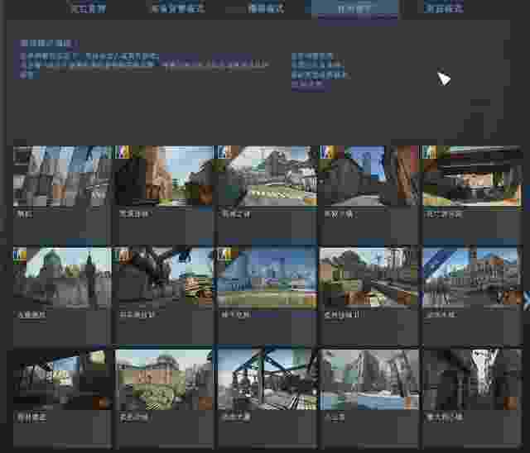Select the red brick domed building thumbnail
This screenshot has height=453, width=530.
(x=164, y=379)
